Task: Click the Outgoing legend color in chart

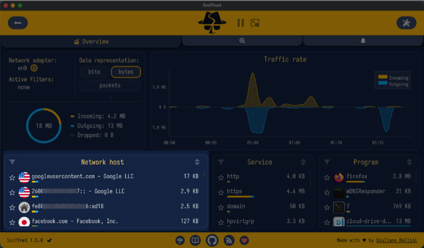Action: (383, 83)
